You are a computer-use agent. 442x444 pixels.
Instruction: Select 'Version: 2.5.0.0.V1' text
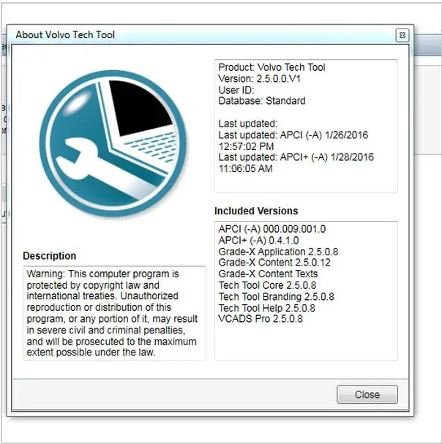(260, 79)
